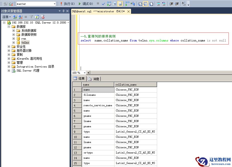Viewport: 232px width, 167px height.
Task: Click the Cancel executing query stop icon
Action: click(x=98, y=4)
